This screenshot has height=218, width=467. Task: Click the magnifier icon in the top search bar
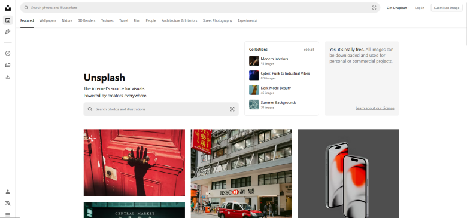[x=26, y=8]
